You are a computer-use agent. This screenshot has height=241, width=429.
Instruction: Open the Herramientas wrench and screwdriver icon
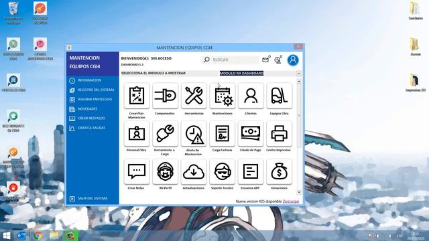(x=194, y=96)
